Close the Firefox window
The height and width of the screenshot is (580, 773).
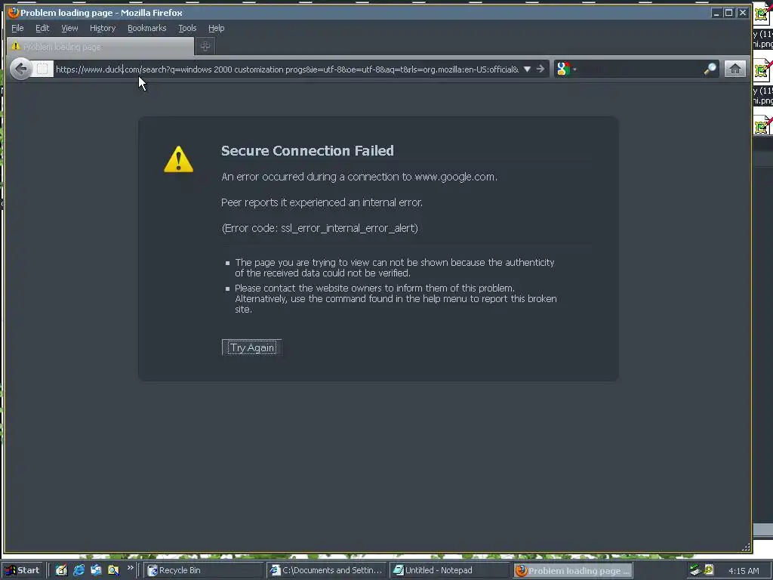click(743, 13)
